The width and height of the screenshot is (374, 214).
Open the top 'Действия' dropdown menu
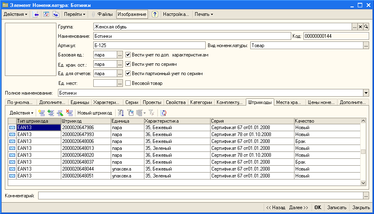[x=15, y=14]
